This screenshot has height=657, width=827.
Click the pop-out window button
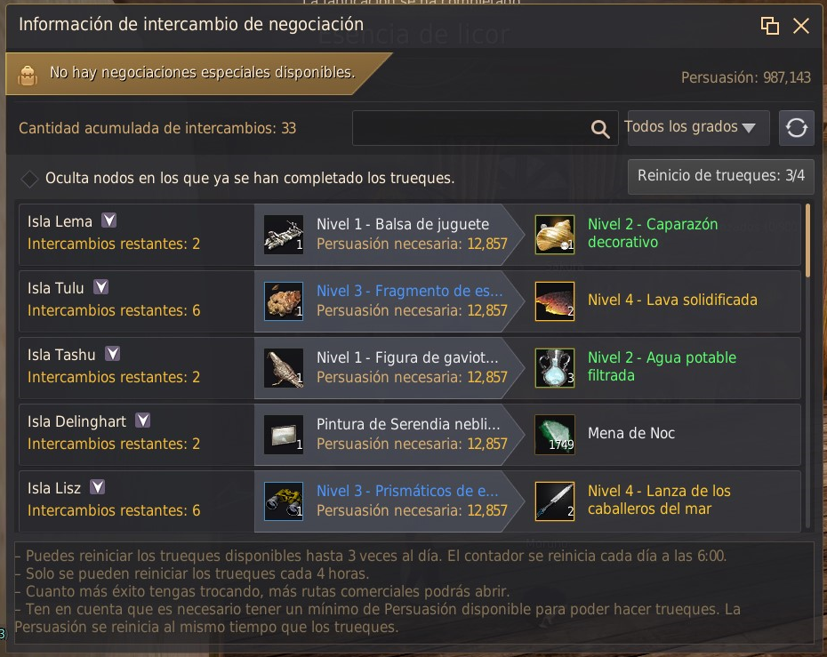pyautogui.click(x=769, y=25)
